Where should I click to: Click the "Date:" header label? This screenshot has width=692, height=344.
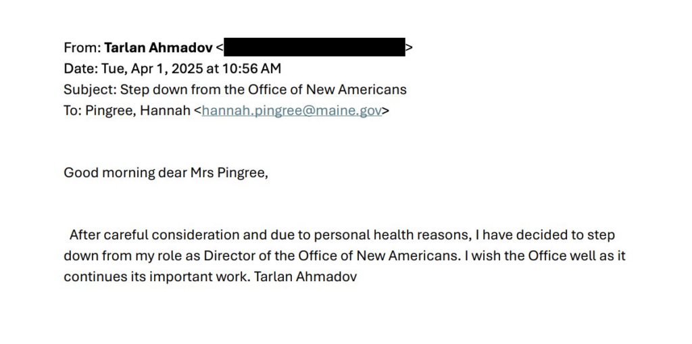click(x=81, y=68)
